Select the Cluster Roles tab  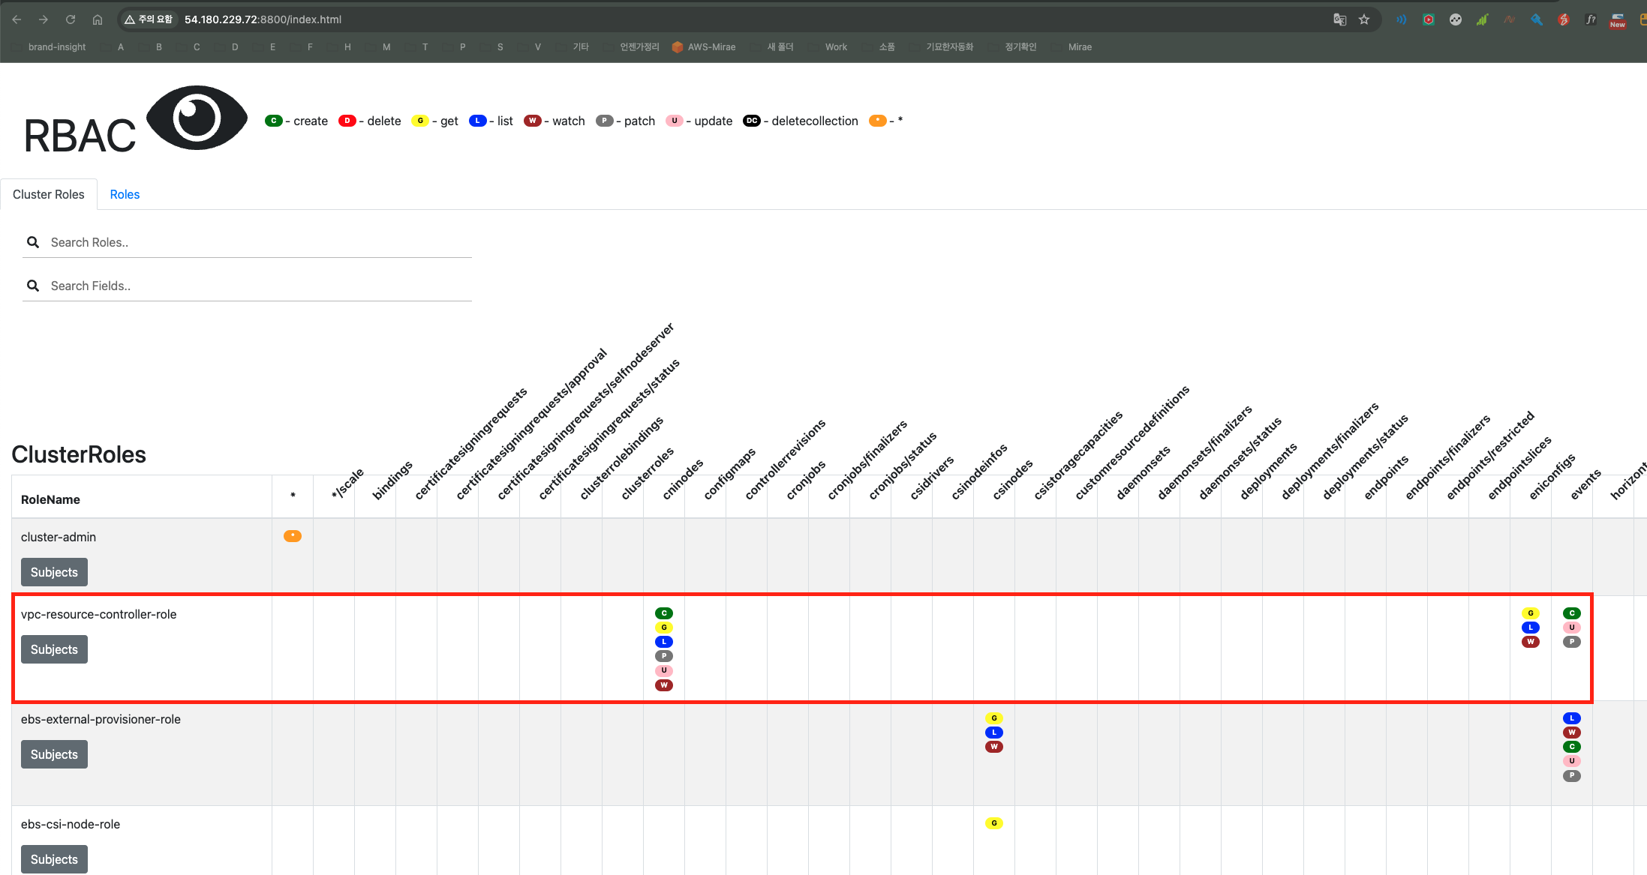(49, 194)
